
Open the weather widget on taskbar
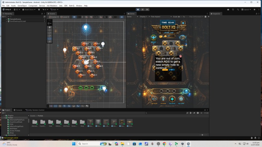[x=10, y=144]
